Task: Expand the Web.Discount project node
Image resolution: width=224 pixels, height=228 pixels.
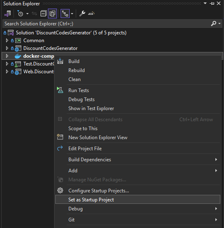Action: [7, 72]
